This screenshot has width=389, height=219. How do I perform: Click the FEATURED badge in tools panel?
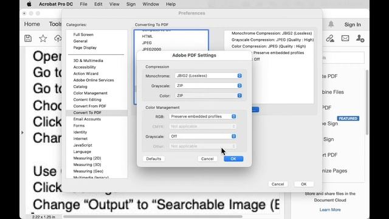[x=348, y=119]
